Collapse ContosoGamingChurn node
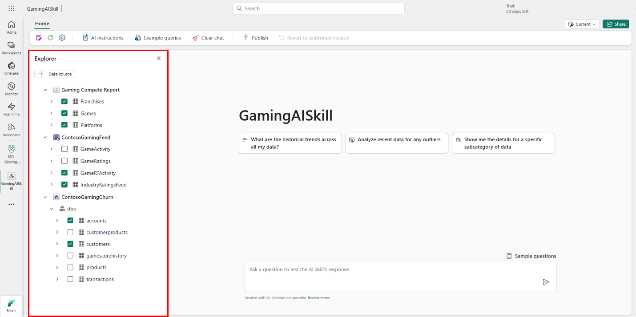Viewport: 636px width, 317px height. click(x=45, y=197)
